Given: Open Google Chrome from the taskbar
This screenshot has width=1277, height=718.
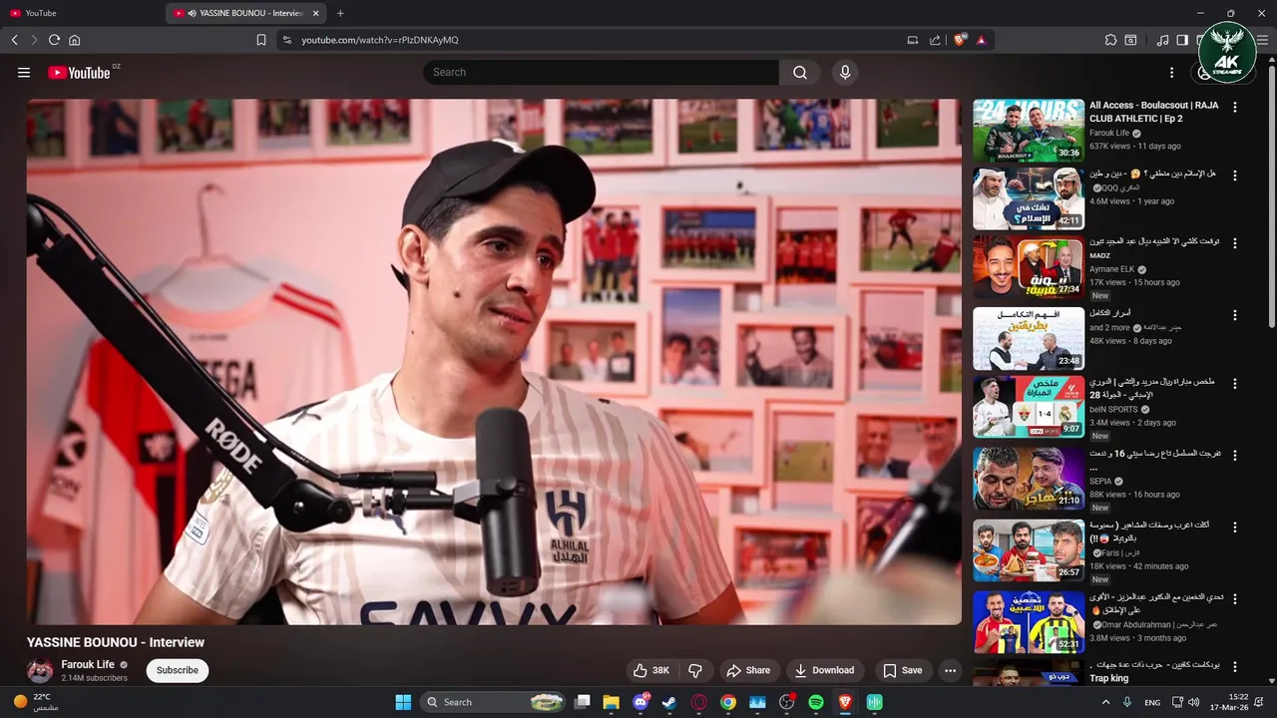Looking at the screenshot, I should pyautogui.click(x=728, y=702).
